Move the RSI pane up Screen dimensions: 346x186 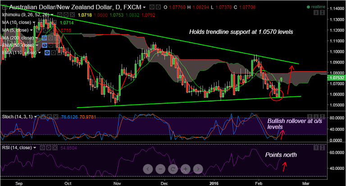point(316,147)
